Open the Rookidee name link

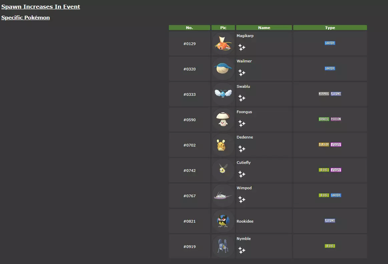point(245,221)
